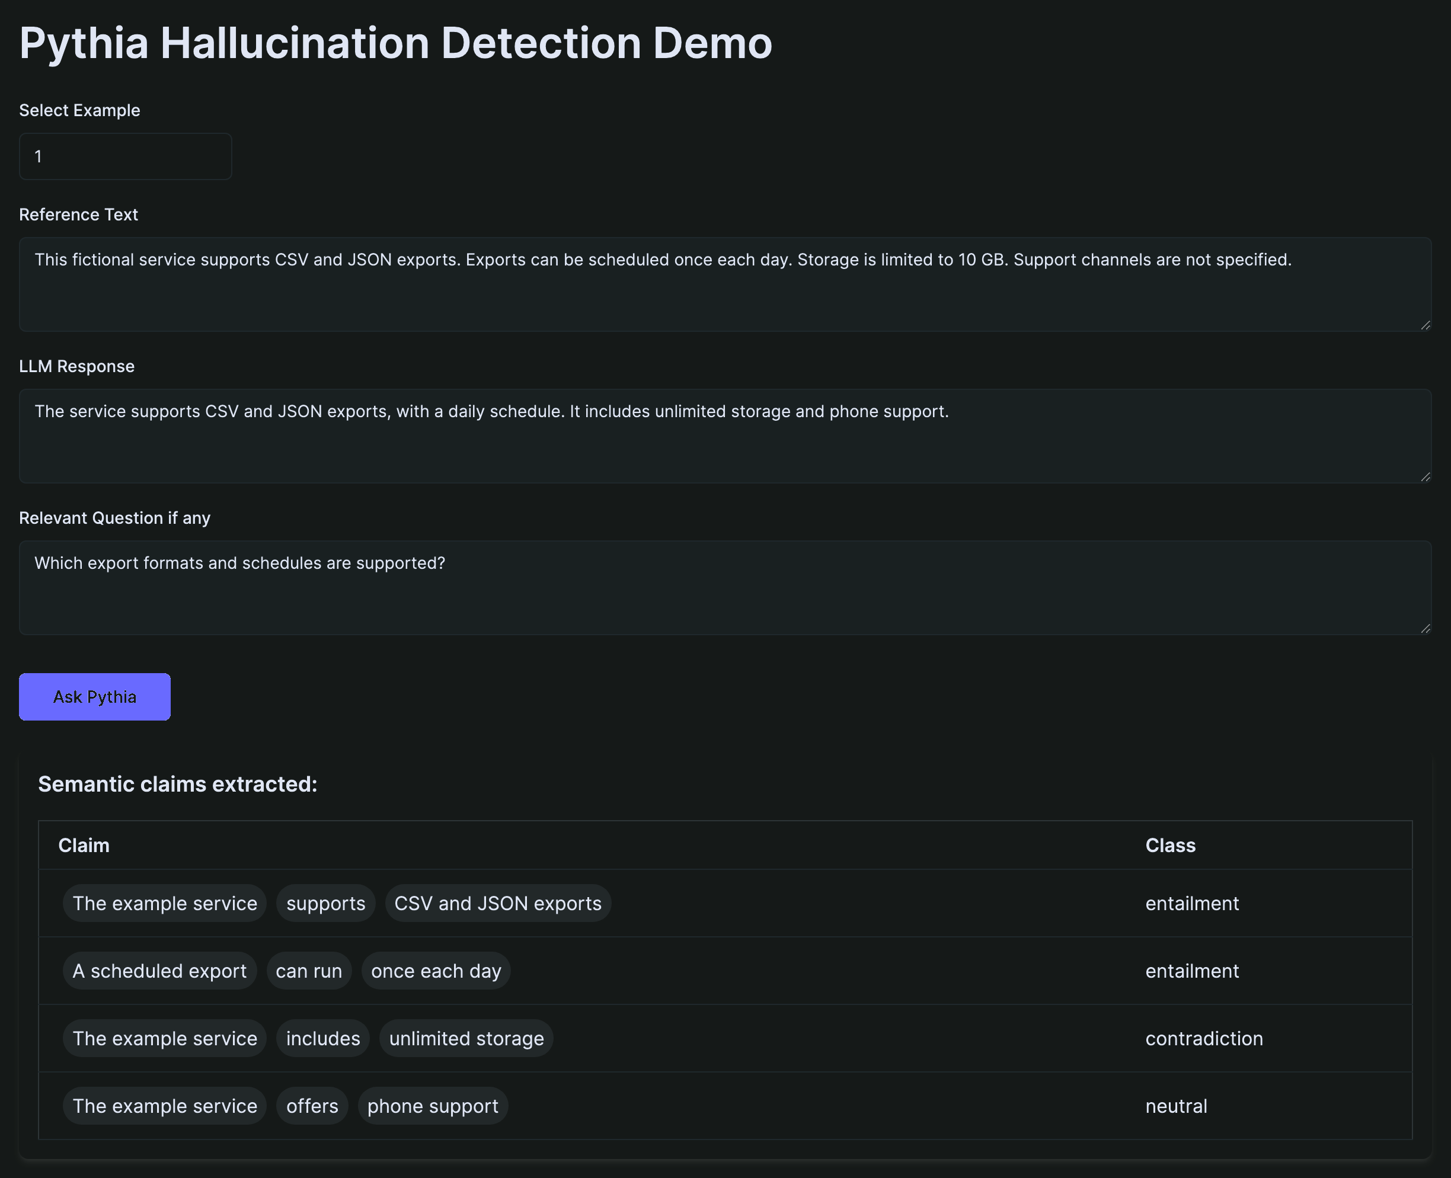Select the 'unlimited storage' chip
This screenshot has height=1178, width=1451.
467,1038
